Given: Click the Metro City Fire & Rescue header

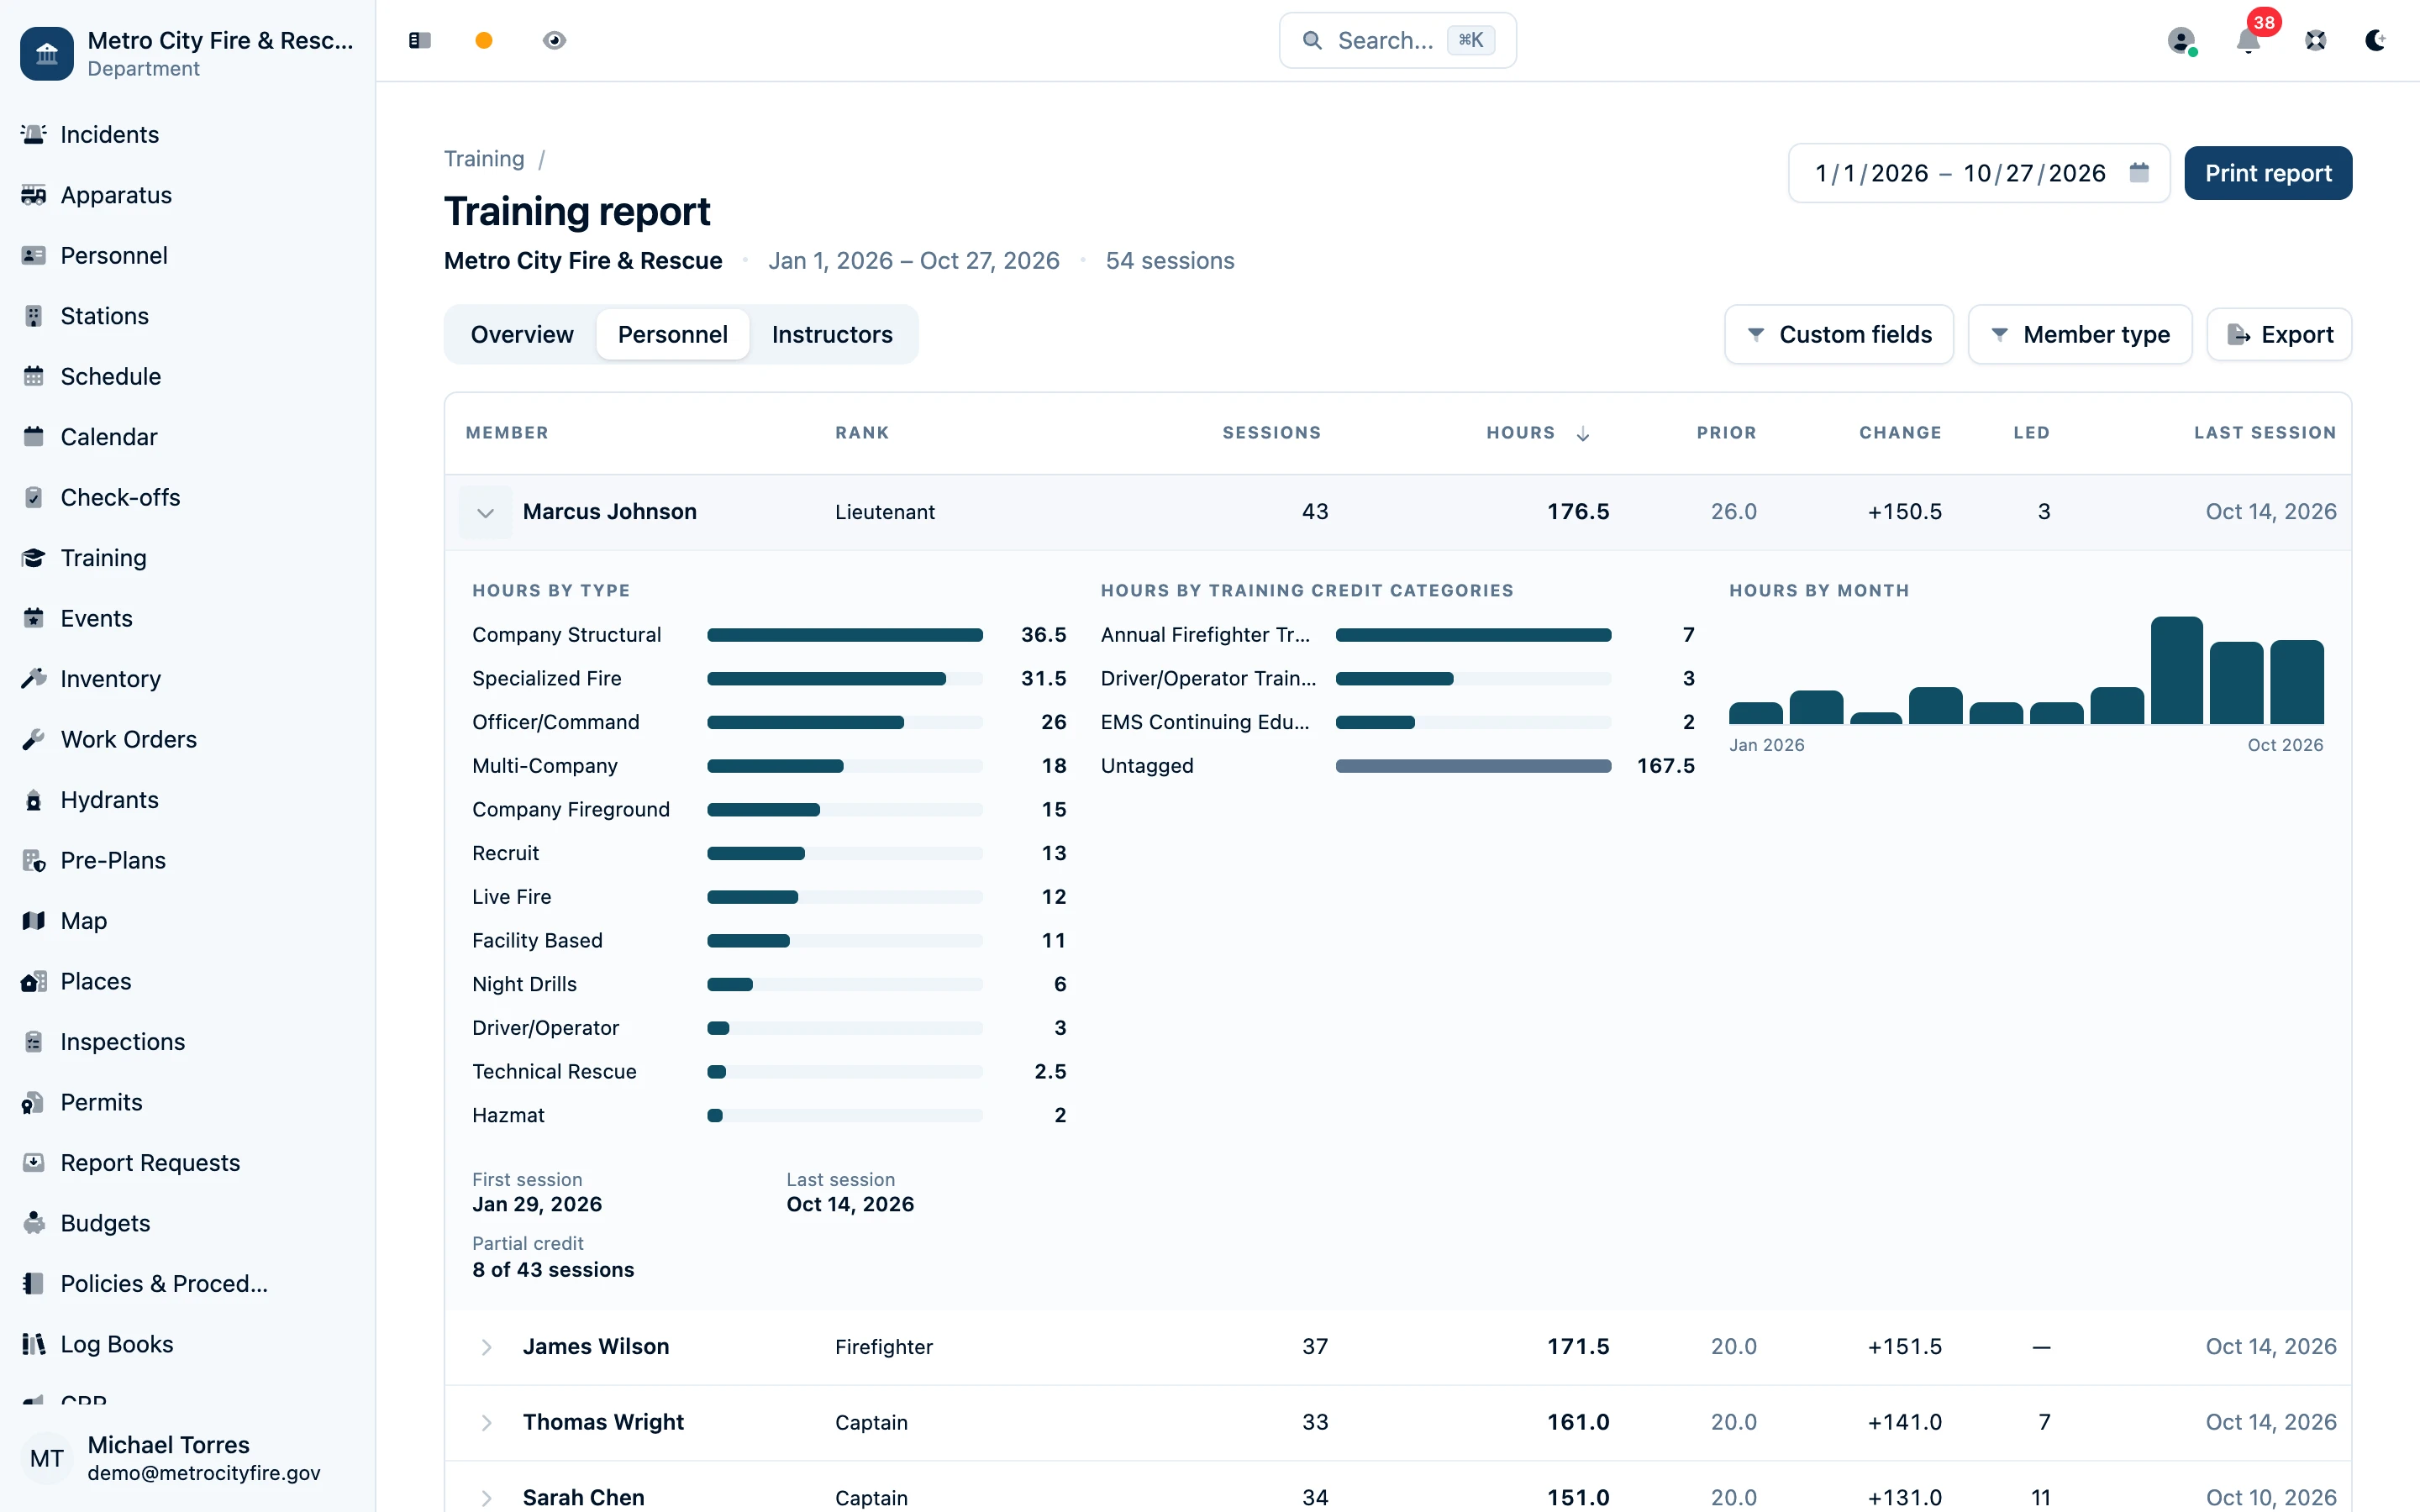Looking at the screenshot, I should 188,53.
